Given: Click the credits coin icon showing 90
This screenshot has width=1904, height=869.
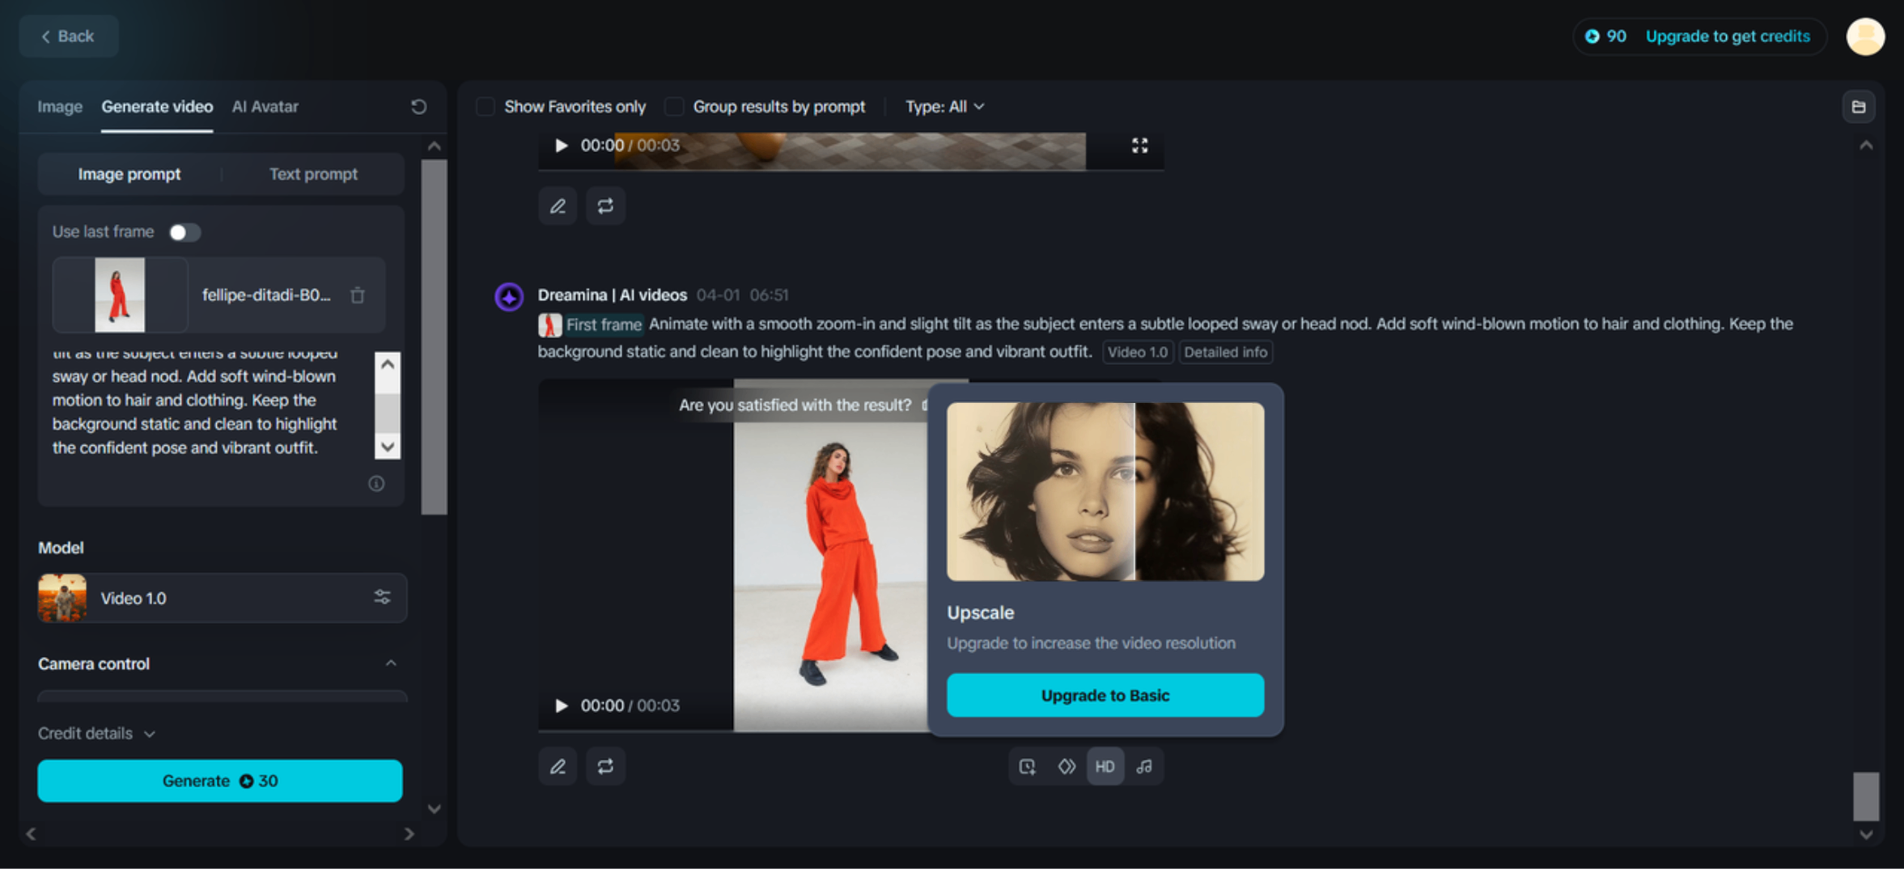Looking at the screenshot, I should pyautogui.click(x=1592, y=36).
